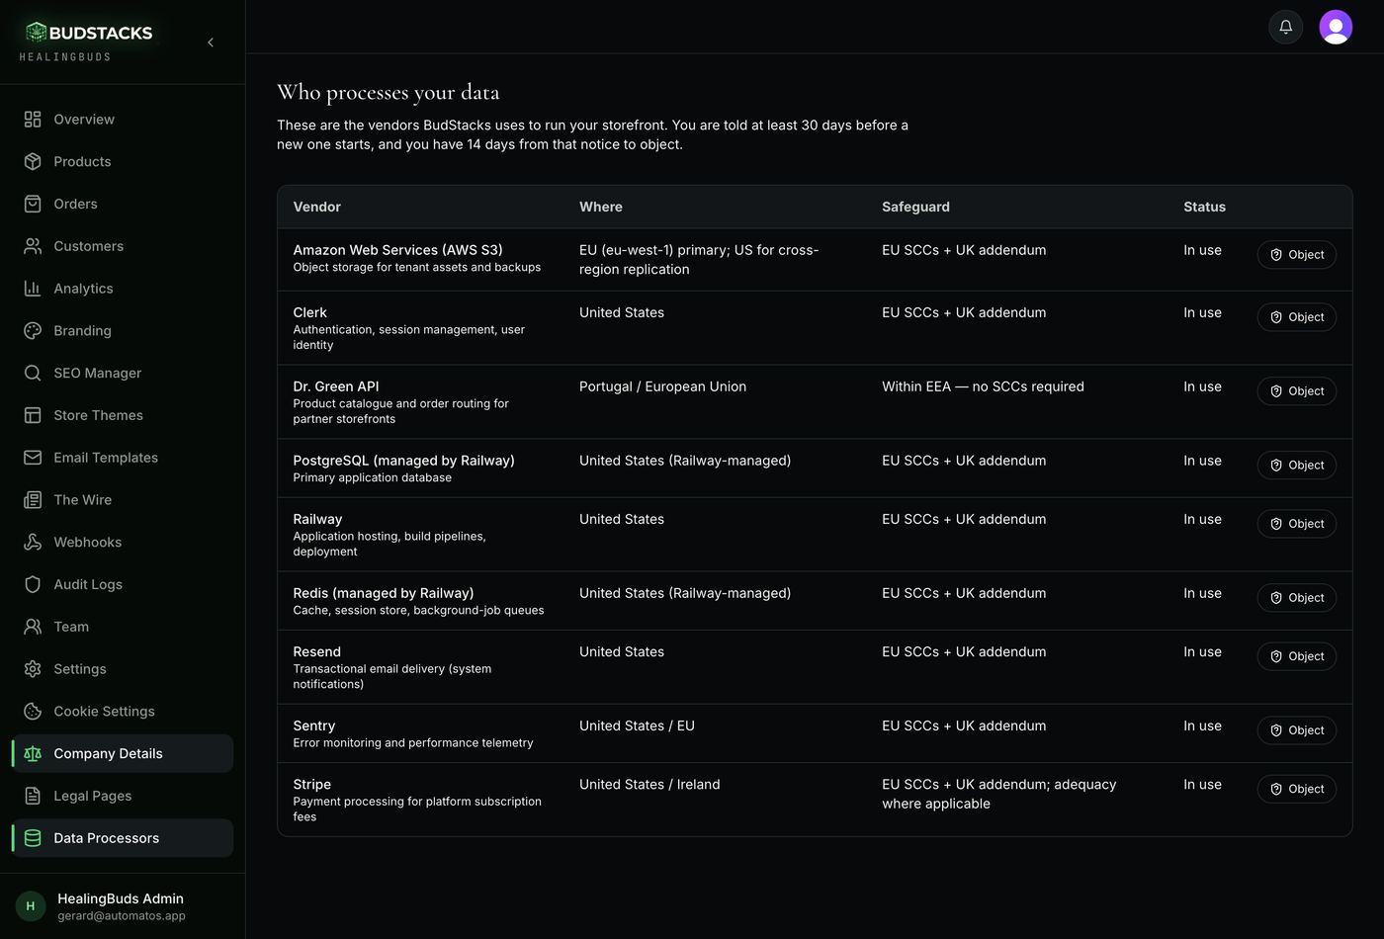Click 'United States / EU' cell

click(x=637, y=726)
